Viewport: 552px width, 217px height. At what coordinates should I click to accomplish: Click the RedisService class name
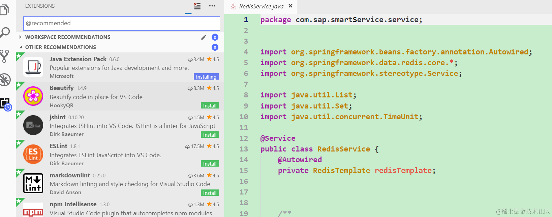tap(344, 149)
